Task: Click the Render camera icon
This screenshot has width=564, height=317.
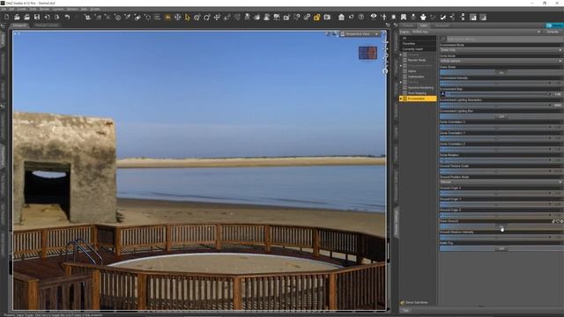Action: pyautogui.click(x=327, y=17)
